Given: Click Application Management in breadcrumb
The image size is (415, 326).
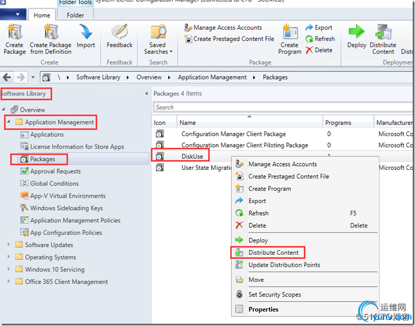Looking at the screenshot, I should (x=212, y=77).
